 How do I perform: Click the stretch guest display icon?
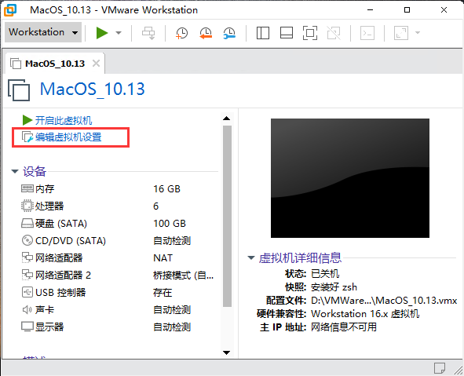[401, 33]
